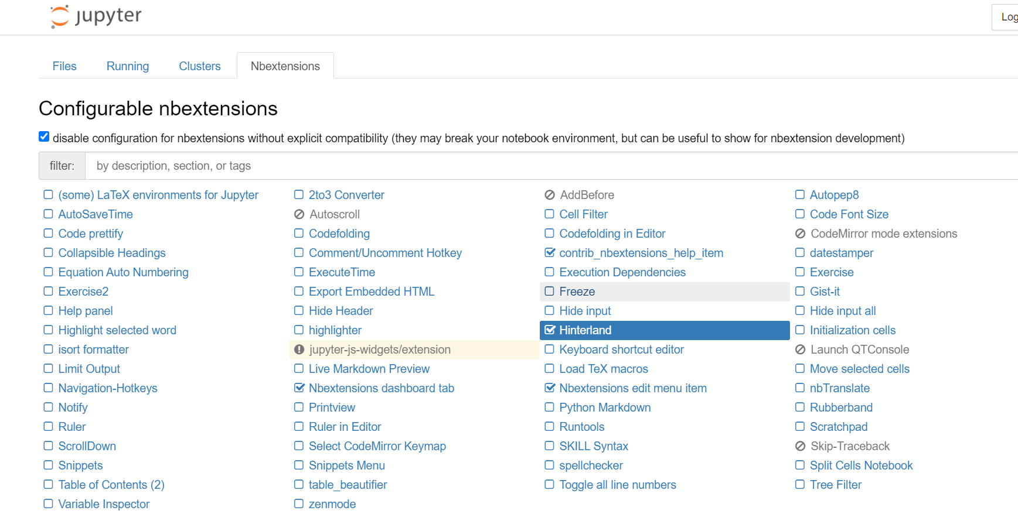The height and width of the screenshot is (514, 1018).
Task: Click the Log button at top right
Action: pos(1005,17)
